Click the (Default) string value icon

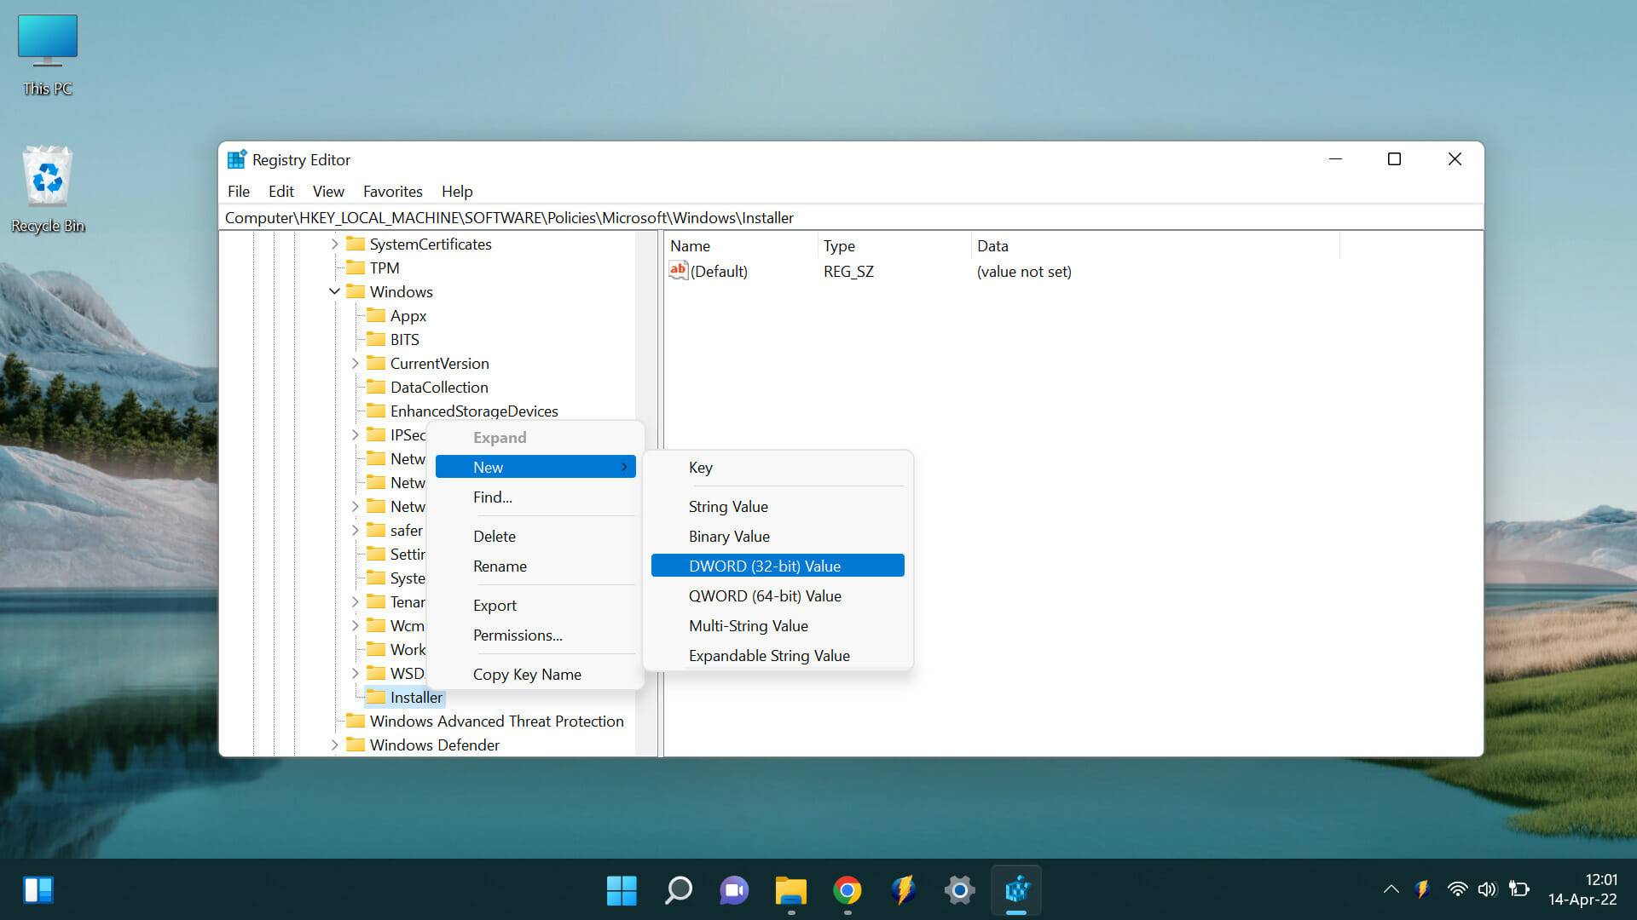(x=678, y=271)
